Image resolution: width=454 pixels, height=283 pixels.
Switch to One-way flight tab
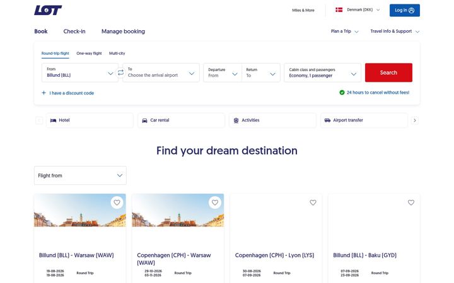pyautogui.click(x=89, y=53)
